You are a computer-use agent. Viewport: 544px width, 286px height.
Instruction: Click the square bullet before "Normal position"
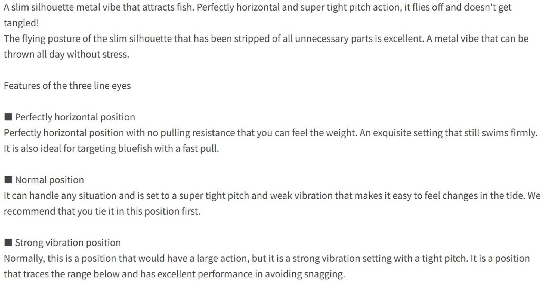8,180
